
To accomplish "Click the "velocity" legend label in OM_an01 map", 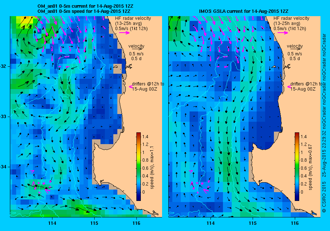I will tap(136, 46).
